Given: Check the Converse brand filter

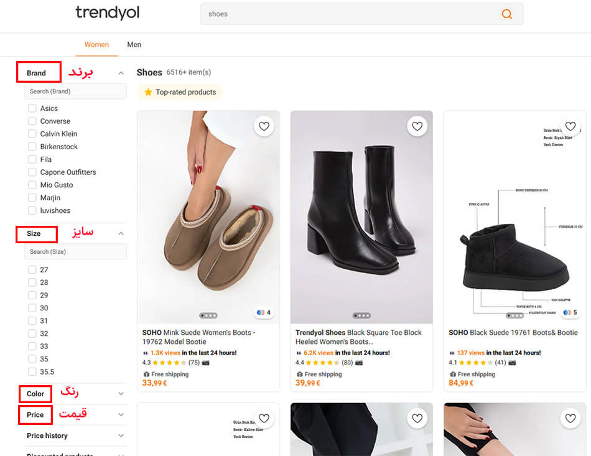Looking at the screenshot, I should [32, 121].
